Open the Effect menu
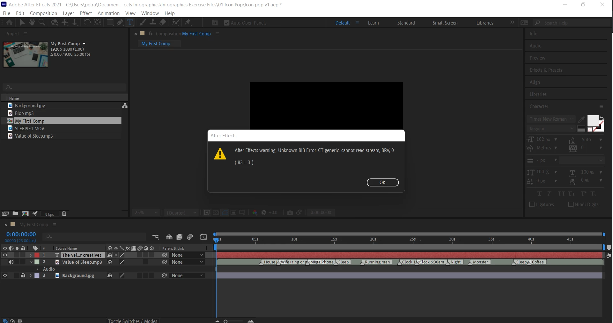 point(86,13)
